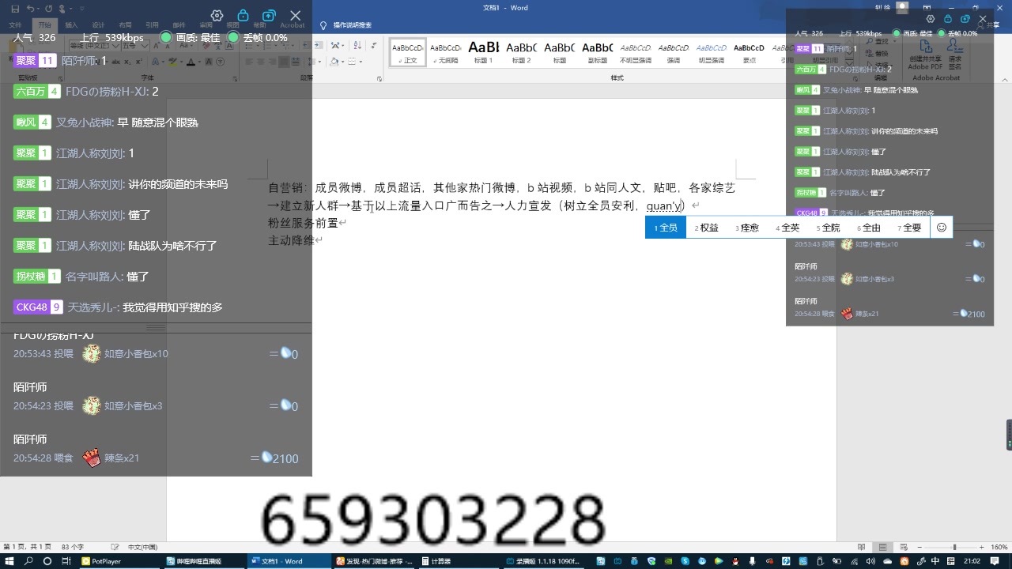
Task: Open the Acrobat ribbon tab
Action: (292, 25)
